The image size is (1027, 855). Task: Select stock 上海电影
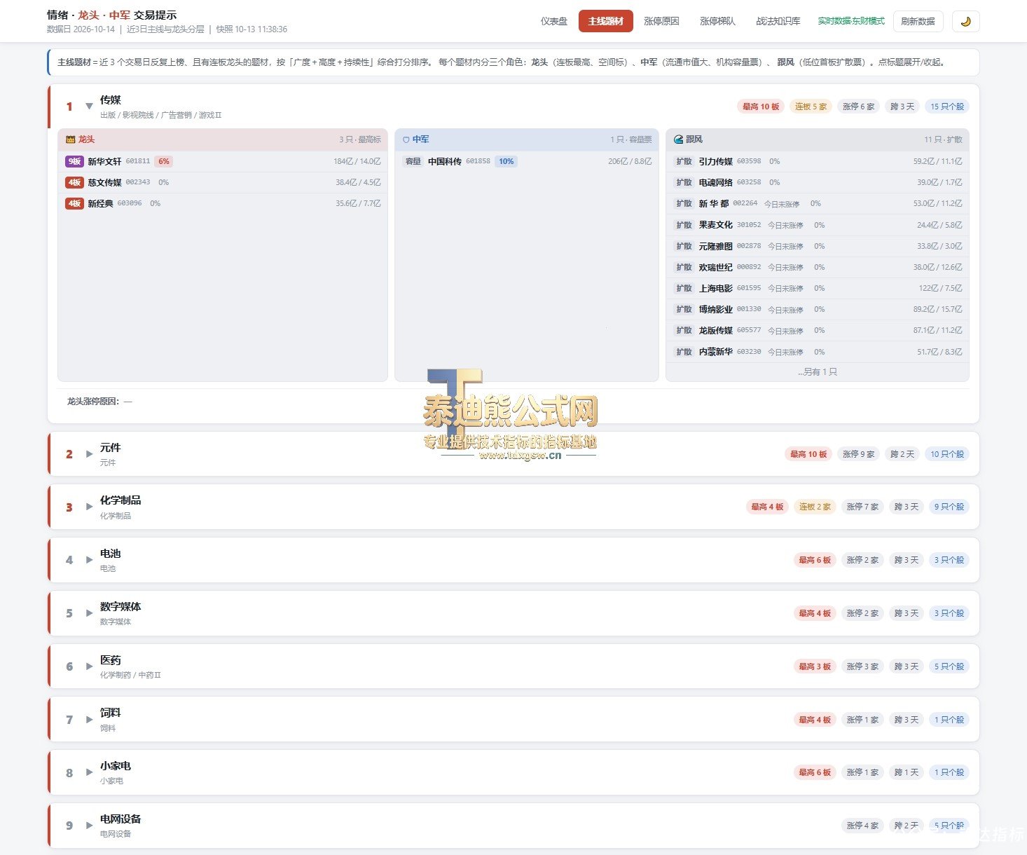click(x=715, y=288)
